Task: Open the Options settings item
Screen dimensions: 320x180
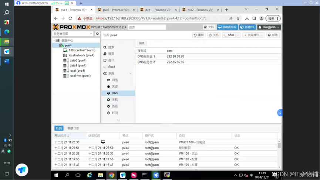Action: pos(112,106)
